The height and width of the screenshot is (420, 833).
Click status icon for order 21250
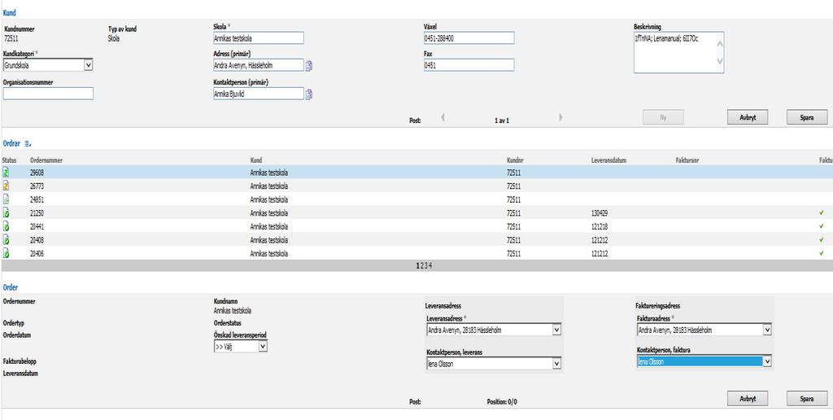pos(6,212)
